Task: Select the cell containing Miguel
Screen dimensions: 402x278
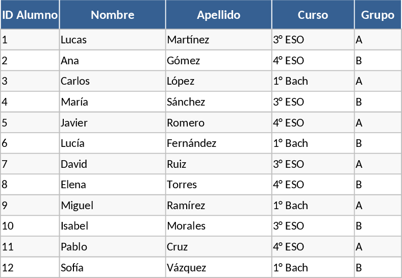Action: [77, 206]
